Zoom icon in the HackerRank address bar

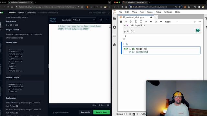click(78, 7)
